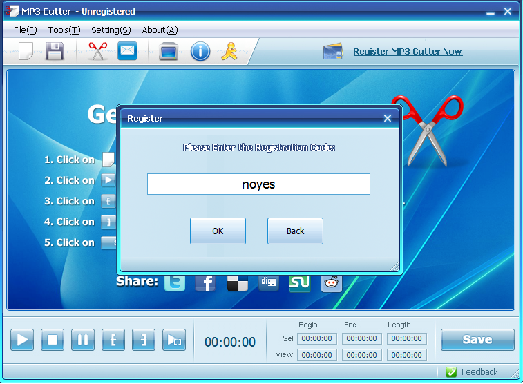Image resolution: width=523 pixels, height=384 pixels.
Task: Open the blue Info toolbar icon
Action: (x=200, y=52)
